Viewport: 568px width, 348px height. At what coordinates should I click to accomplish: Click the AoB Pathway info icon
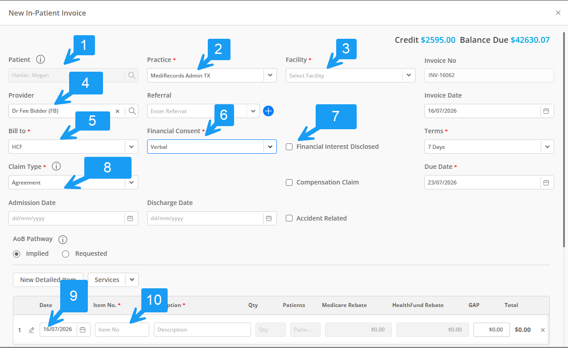pos(63,239)
